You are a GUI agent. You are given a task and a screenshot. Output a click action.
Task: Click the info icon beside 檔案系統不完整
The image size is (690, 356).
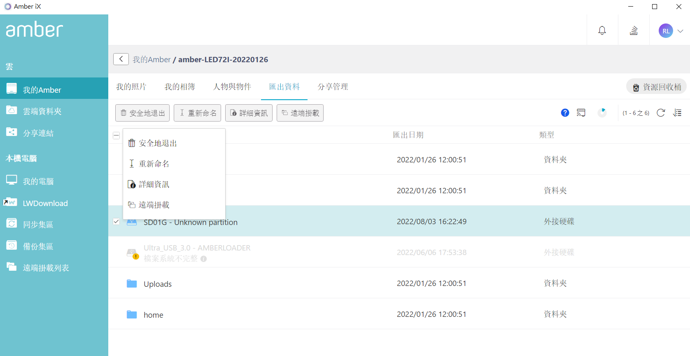[x=204, y=259]
